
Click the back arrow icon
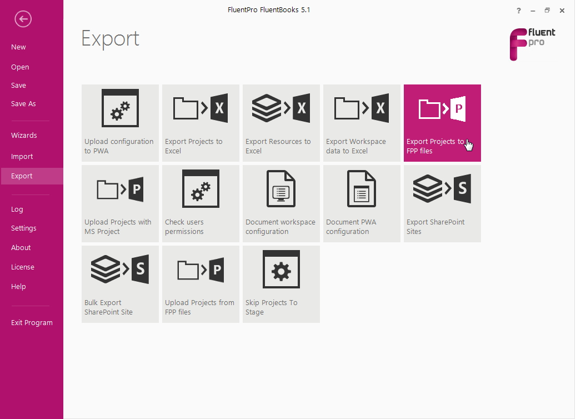pyautogui.click(x=23, y=19)
